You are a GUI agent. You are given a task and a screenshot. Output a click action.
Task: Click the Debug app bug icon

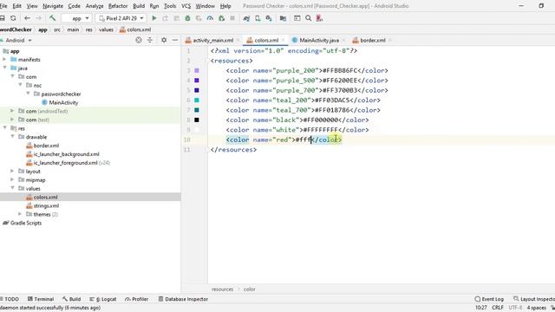[187, 18]
